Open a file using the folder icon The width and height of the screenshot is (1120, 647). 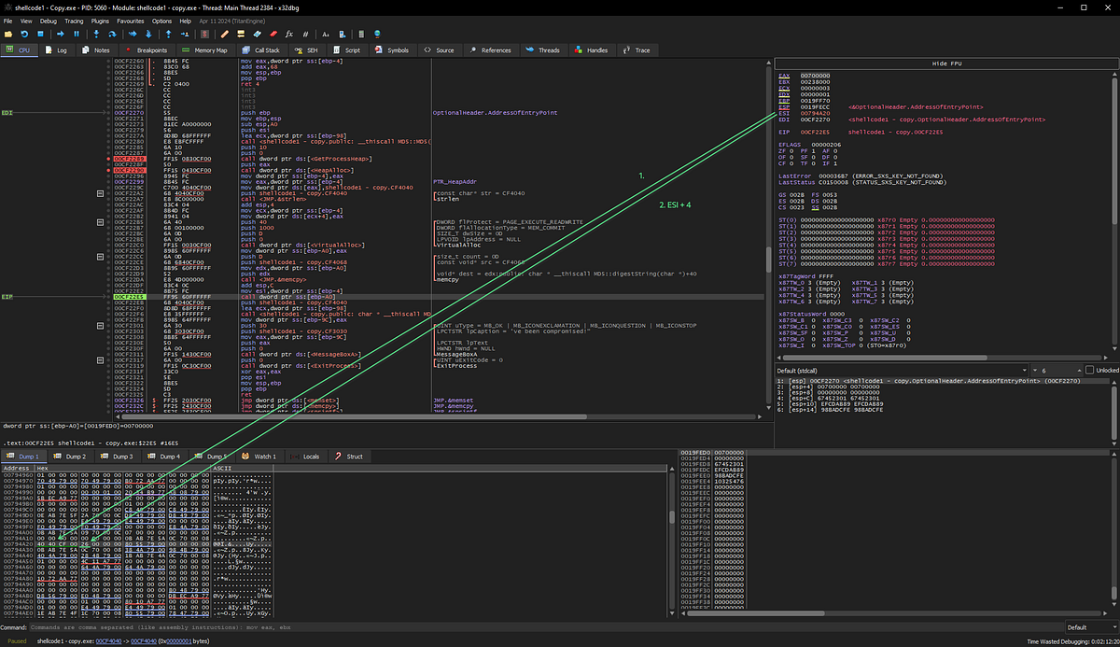[7, 34]
